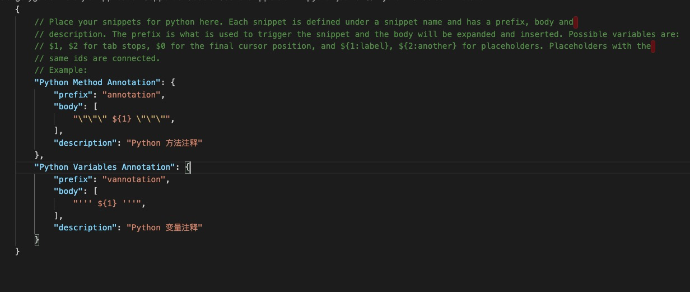Click the opening curly brace on the first line
The height and width of the screenshot is (292, 690).
pos(18,10)
